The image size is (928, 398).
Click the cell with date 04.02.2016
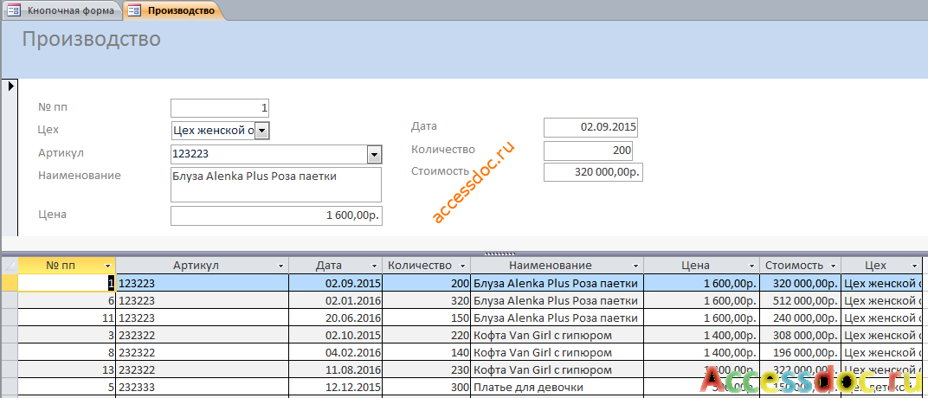[336, 352]
